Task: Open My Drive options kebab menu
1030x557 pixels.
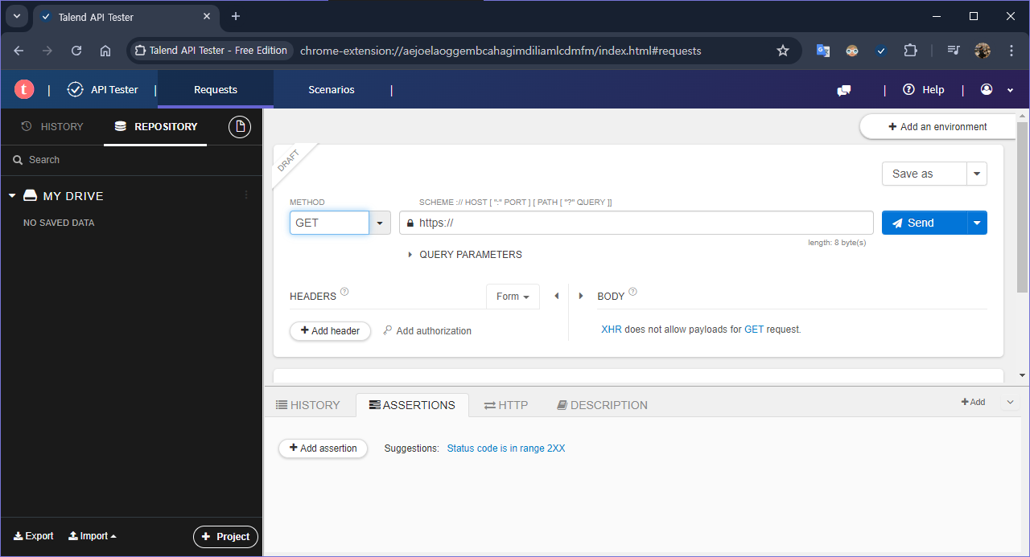Action: [x=246, y=195]
